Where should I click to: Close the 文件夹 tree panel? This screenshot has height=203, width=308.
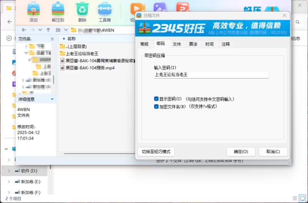pos(52,39)
